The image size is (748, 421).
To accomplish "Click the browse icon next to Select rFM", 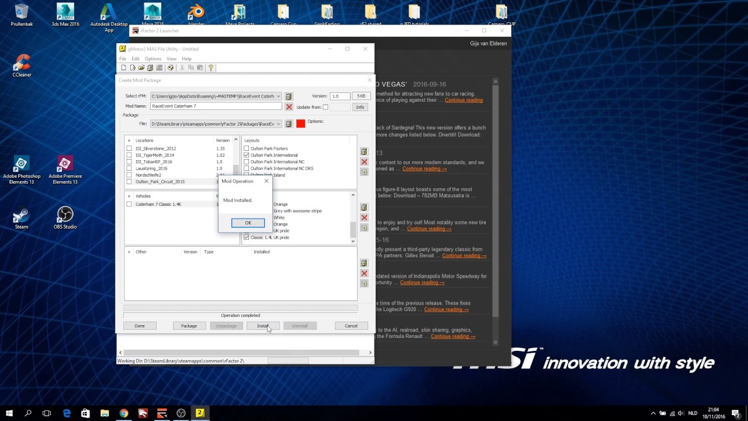I will 289,96.
